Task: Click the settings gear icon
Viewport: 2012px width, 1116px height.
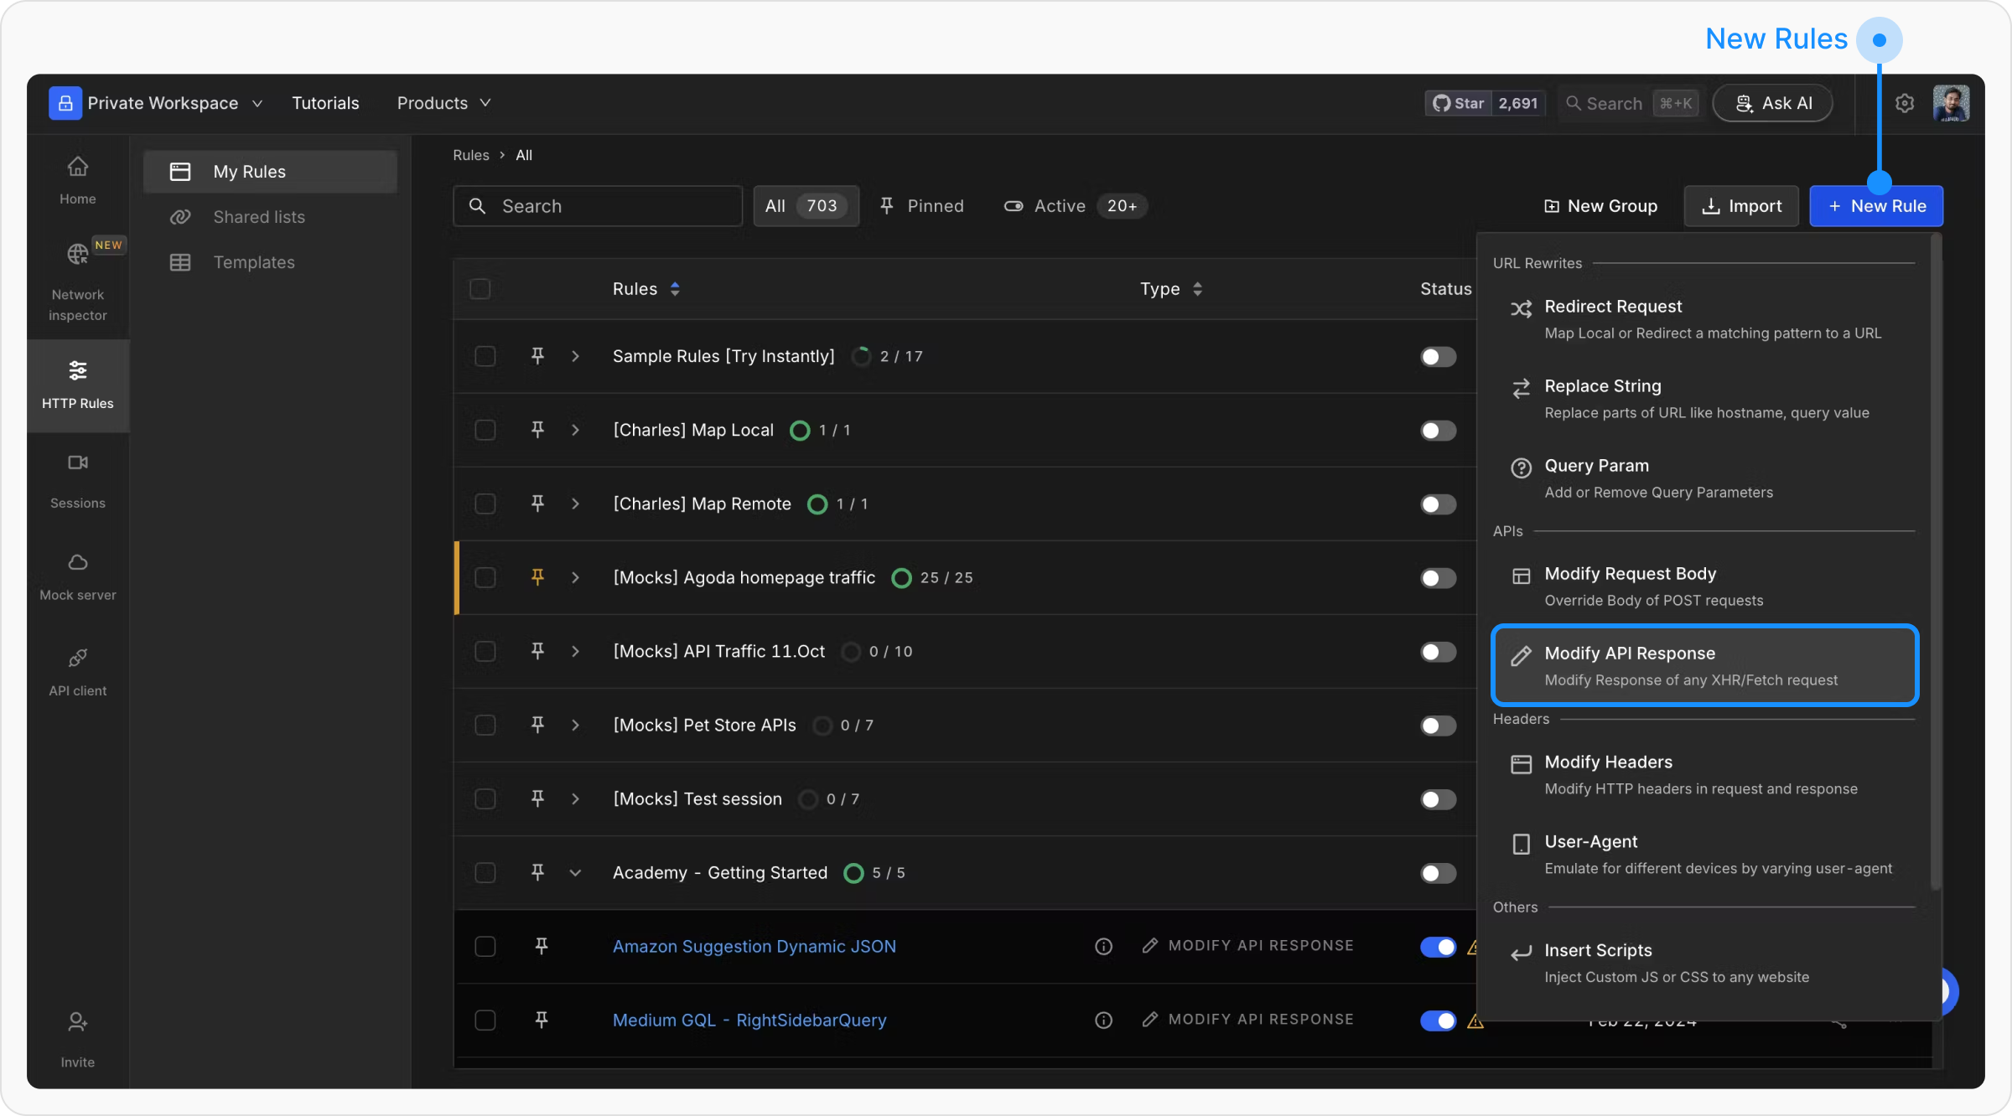Action: point(1904,103)
